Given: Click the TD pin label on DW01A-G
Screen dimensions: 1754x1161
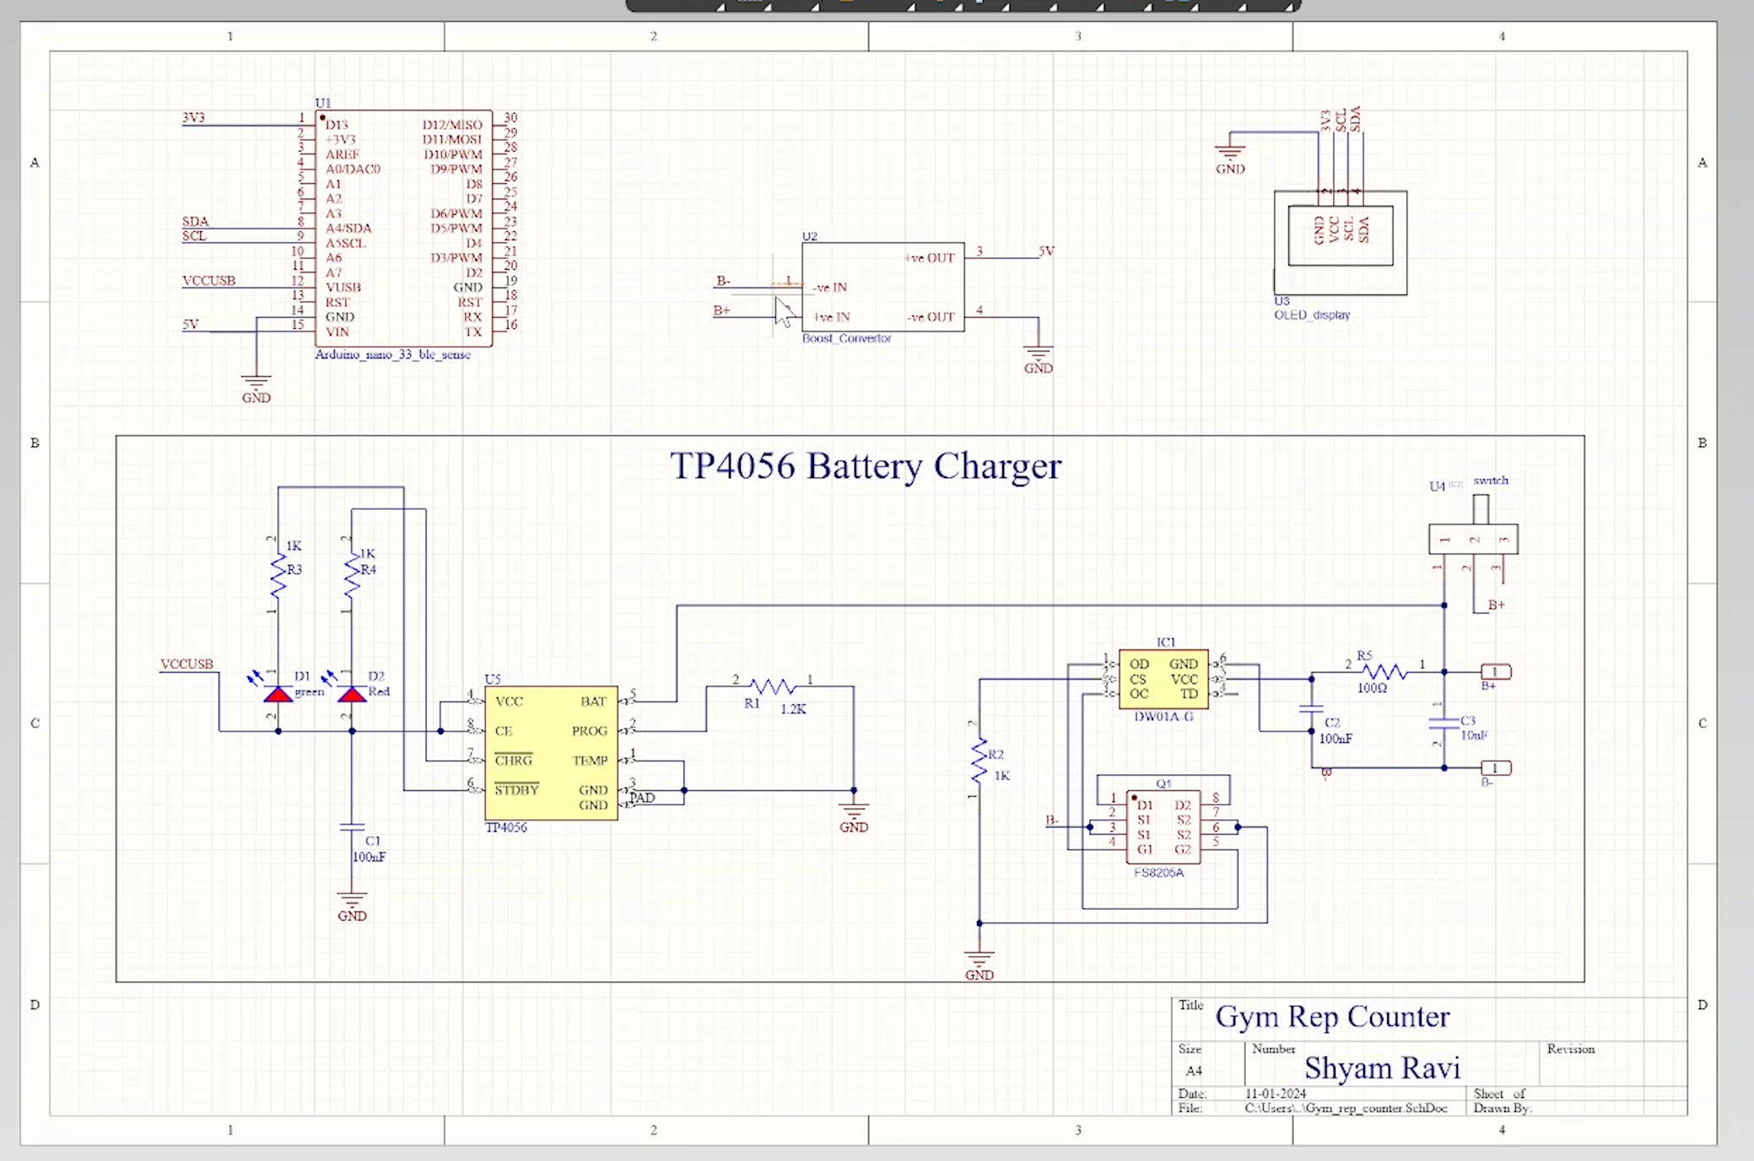Looking at the screenshot, I should 1189,693.
